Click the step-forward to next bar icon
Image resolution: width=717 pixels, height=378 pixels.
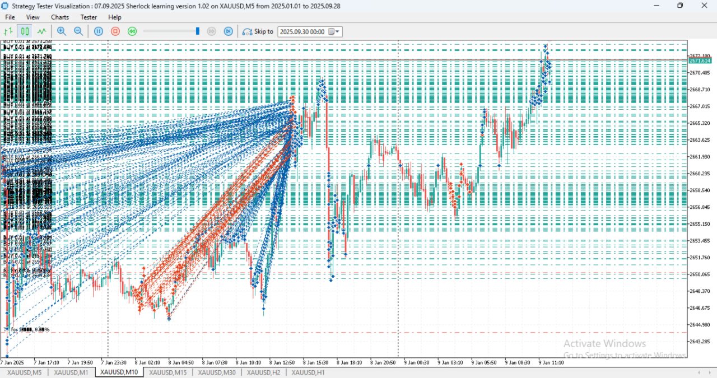pos(229,31)
